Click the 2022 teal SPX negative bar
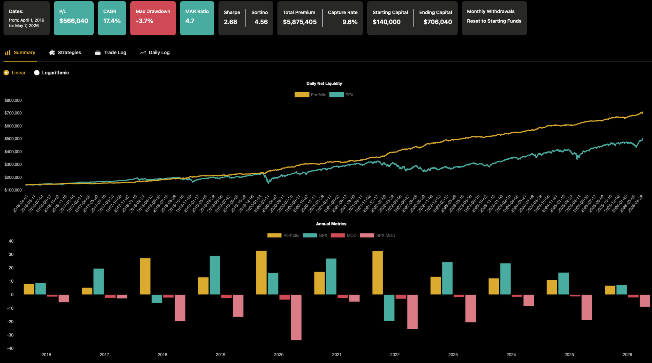652x363 pixels. [x=389, y=308]
